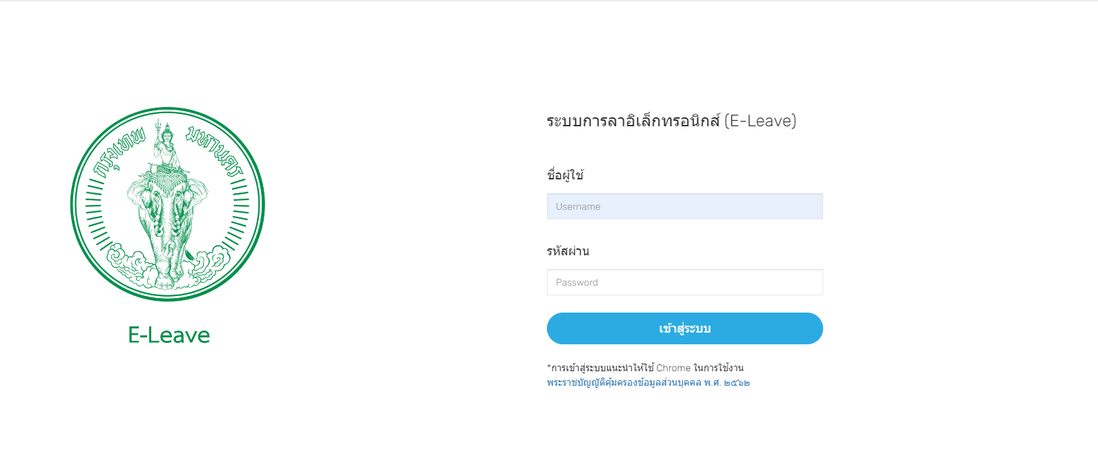
Task: Open the พระราชบัญญัติคุ้มครองข้อมูลส่วนบุคคล link
Action: [x=648, y=382]
